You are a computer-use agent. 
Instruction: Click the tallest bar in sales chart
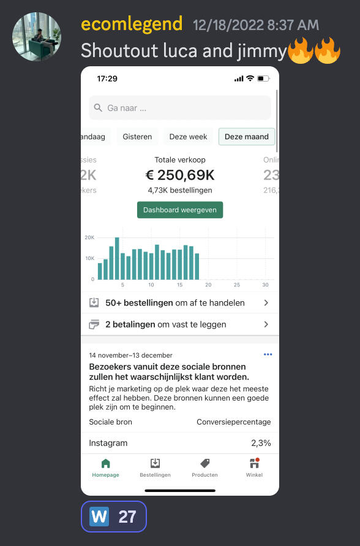[117, 258]
